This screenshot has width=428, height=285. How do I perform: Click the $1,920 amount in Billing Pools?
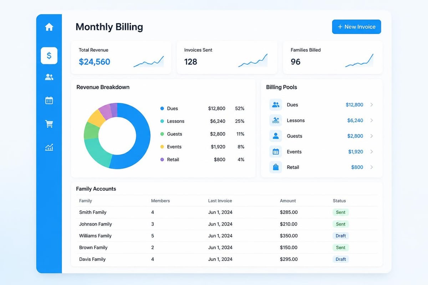pyautogui.click(x=356, y=152)
